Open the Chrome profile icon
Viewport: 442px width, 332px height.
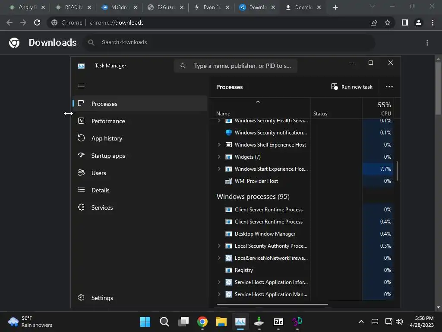tap(419, 22)
